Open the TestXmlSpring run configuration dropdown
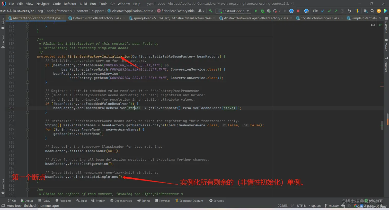This screenshot has height=210, width=389. tap(233, 11)
